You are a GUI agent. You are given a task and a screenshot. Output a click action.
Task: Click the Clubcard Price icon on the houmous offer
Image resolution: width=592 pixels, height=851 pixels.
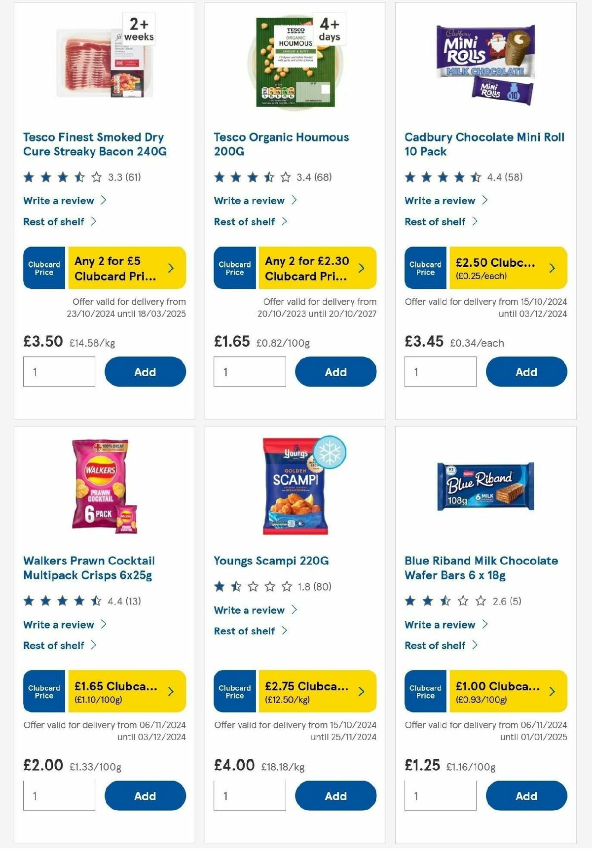pos(234,268)
